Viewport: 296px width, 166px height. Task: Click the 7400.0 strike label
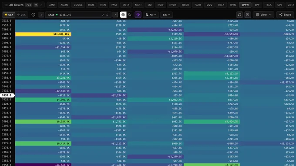pos(7,122)
